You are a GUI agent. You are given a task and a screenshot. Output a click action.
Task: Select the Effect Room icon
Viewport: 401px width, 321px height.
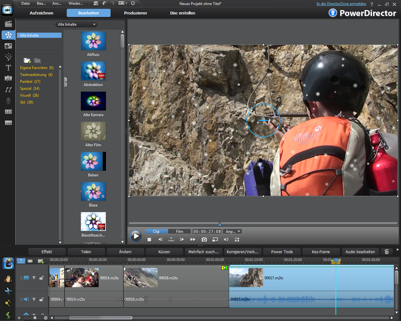tap(8, 35)
